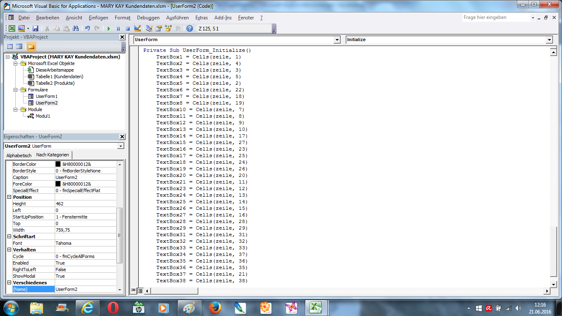
Task: Stop execution with the Reset square icon
Action: pos(128,28)
